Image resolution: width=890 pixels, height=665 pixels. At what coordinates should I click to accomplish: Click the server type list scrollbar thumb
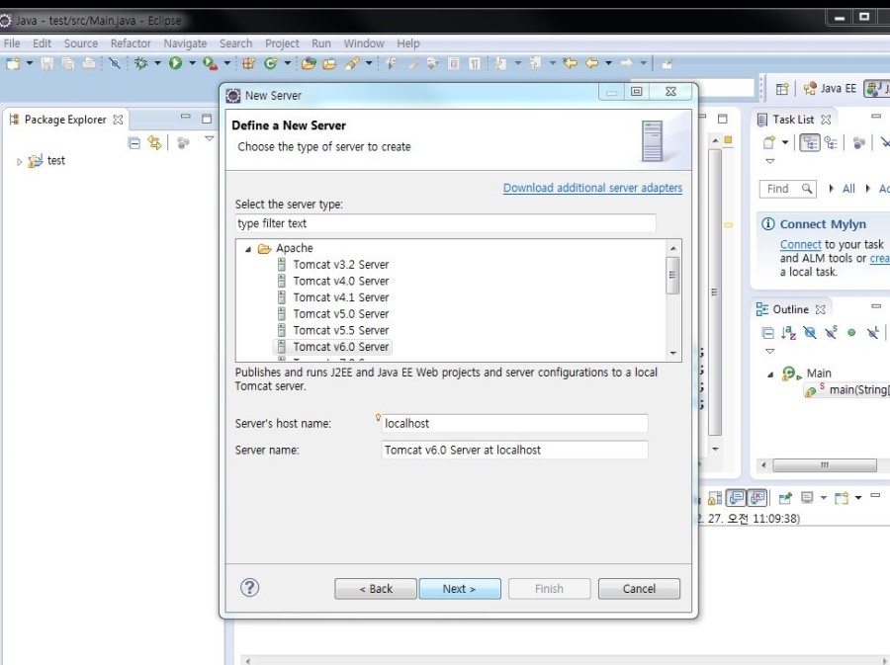tap(672, 275)
